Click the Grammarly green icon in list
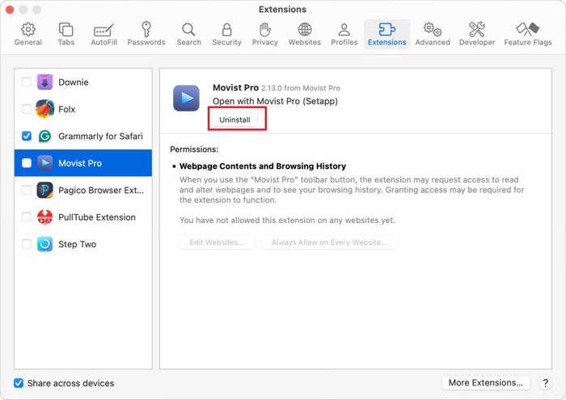This screenshot has height=400, width=566. pos(44,136)
